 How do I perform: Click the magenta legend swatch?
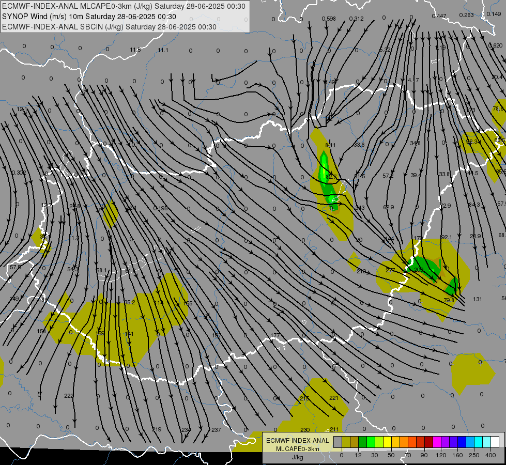pos(437,442)
